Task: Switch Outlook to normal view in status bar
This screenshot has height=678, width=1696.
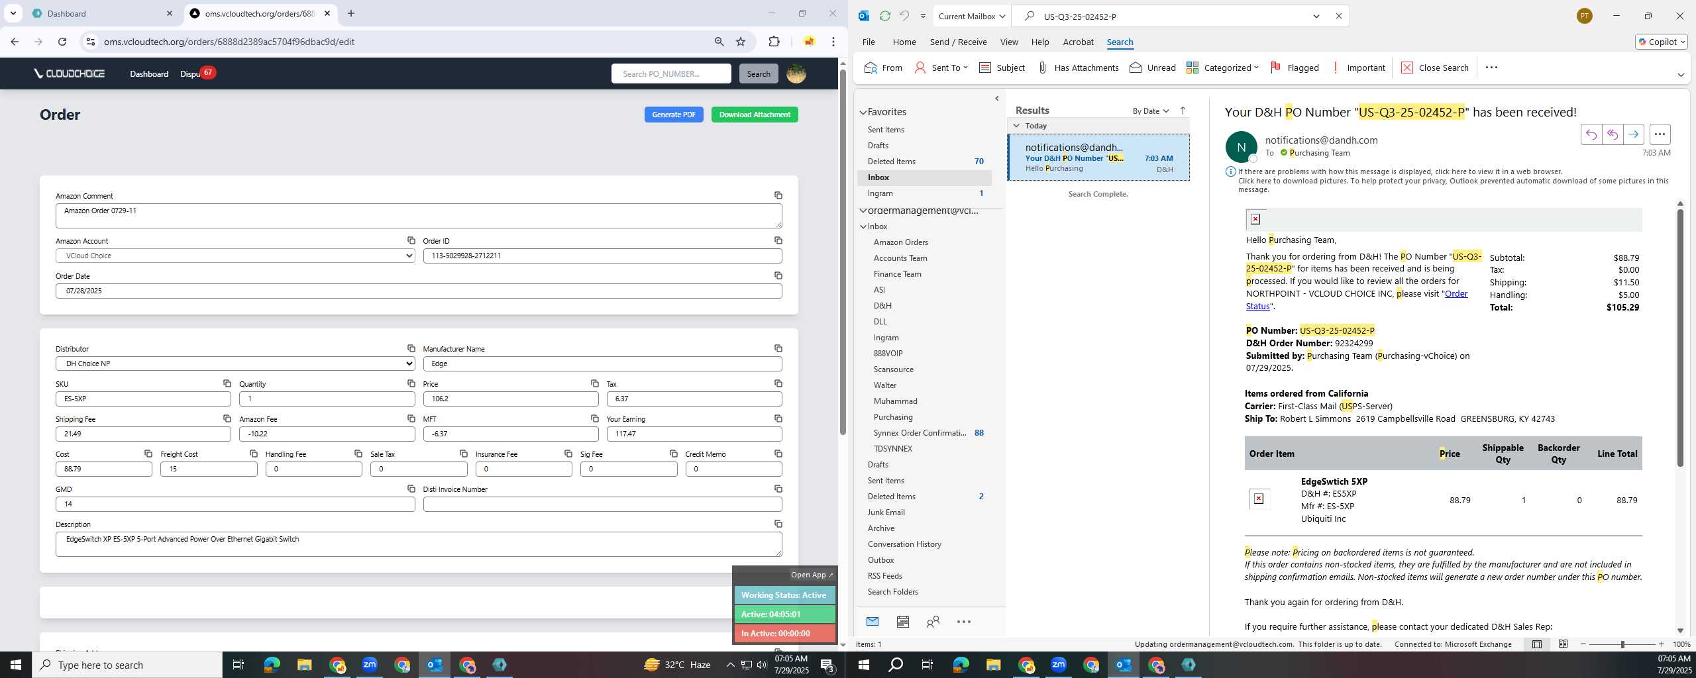Action: [x=1537, y=644]
